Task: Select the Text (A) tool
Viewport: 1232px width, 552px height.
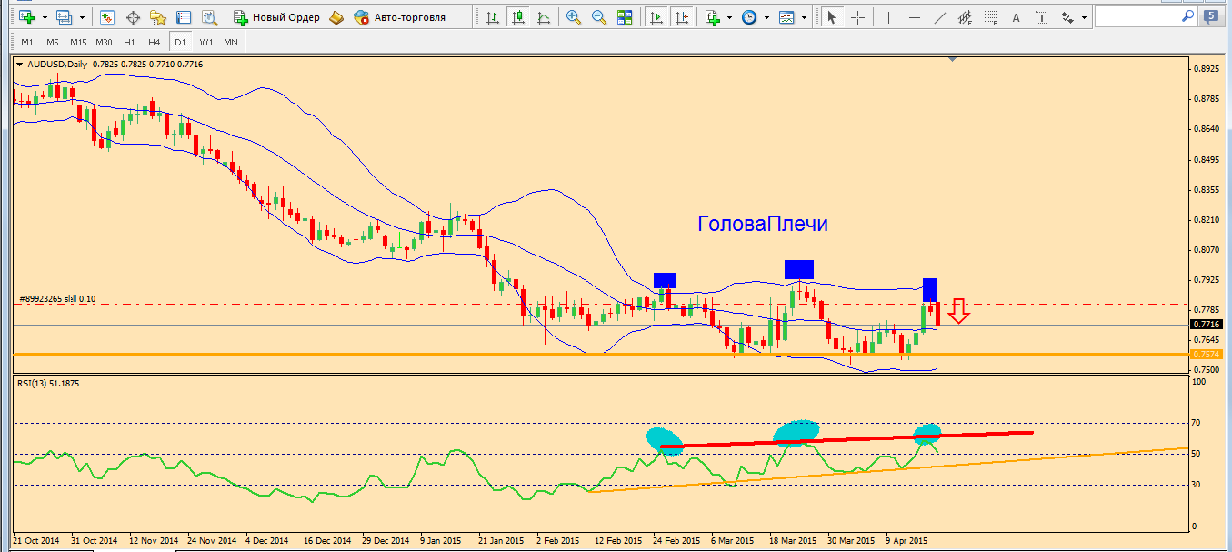Action: 1017,16
